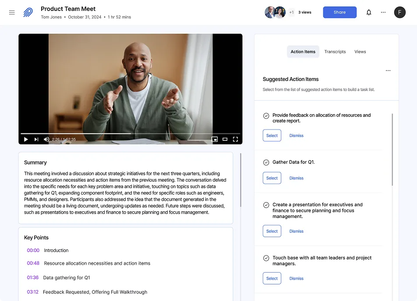Open the header more options ellipsis
The height and width of the screenshot is (301, 417).
point(383,12)
